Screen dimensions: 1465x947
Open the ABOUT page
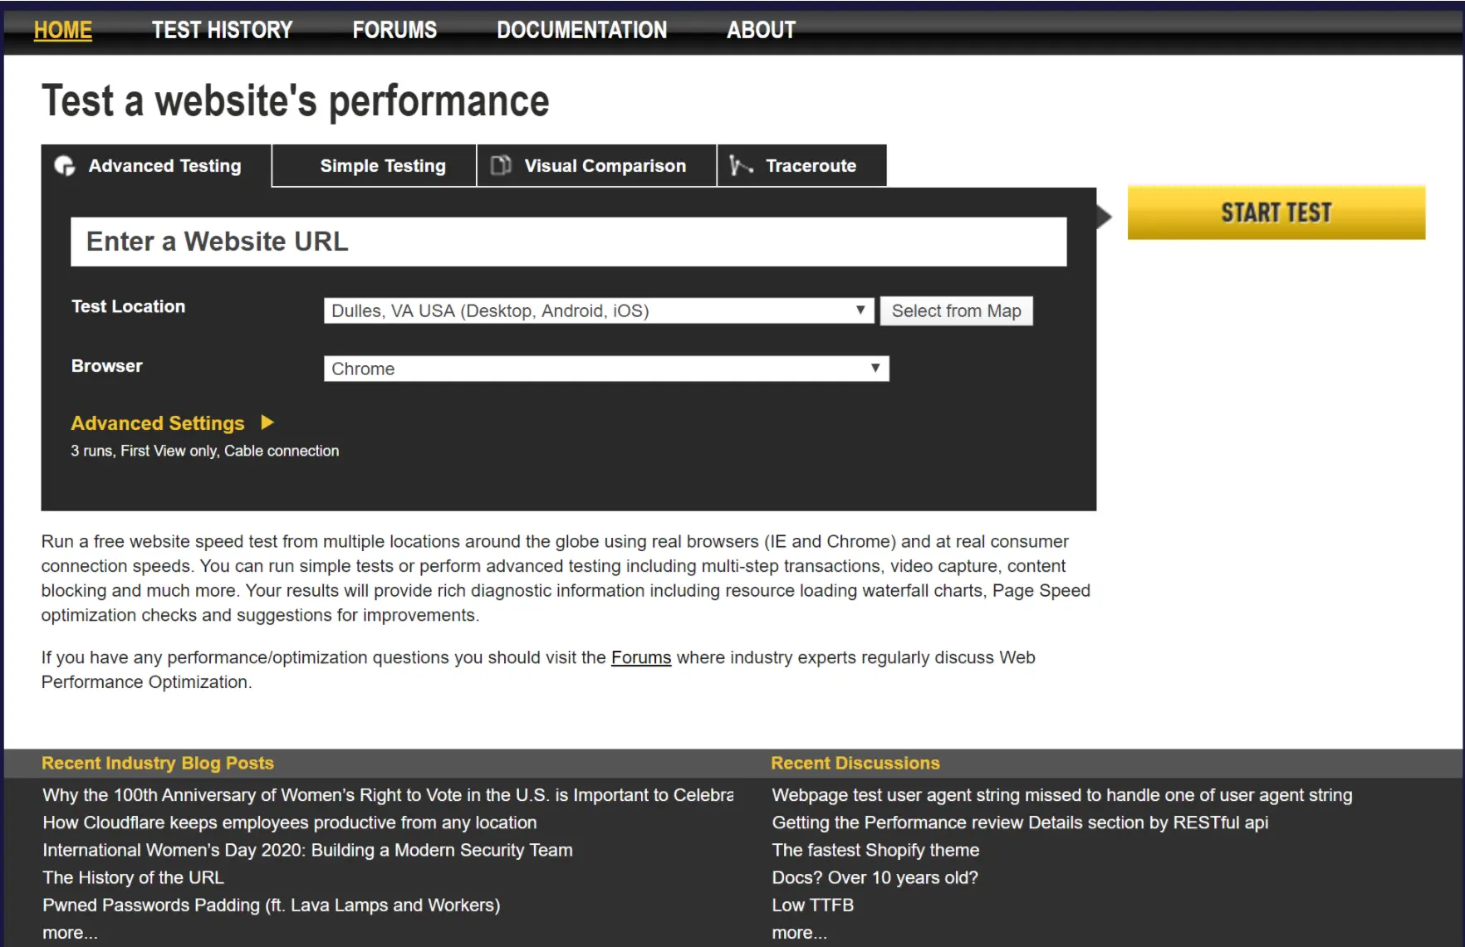pos(760,30)
